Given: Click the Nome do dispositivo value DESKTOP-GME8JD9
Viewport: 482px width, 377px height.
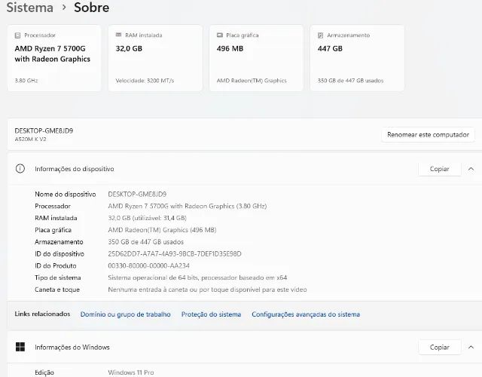Looking at the screenshot, I should point(137,195).
